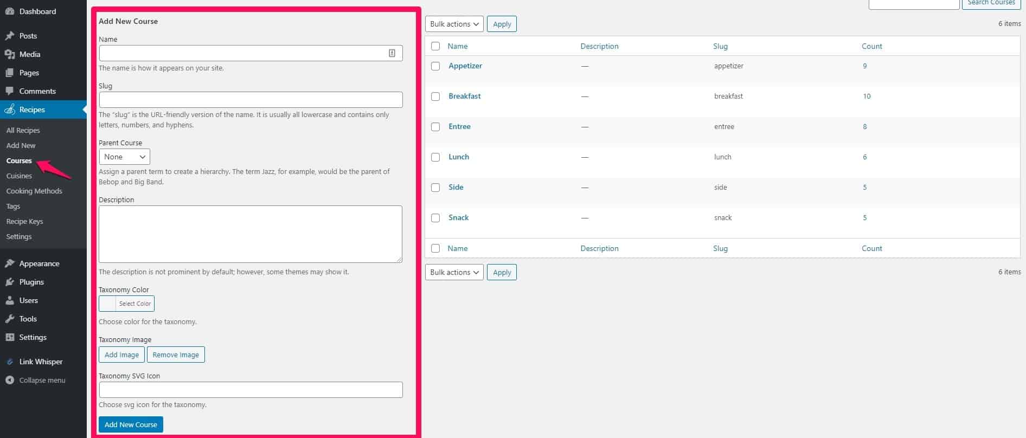Click the Search Courses button
This screenshot has width=1026, height=438.
(991, 3)
